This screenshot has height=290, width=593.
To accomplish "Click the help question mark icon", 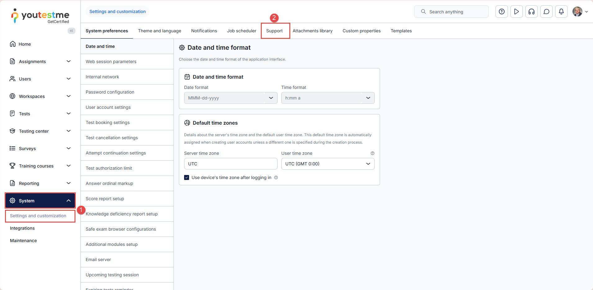I will pos(501,12).
